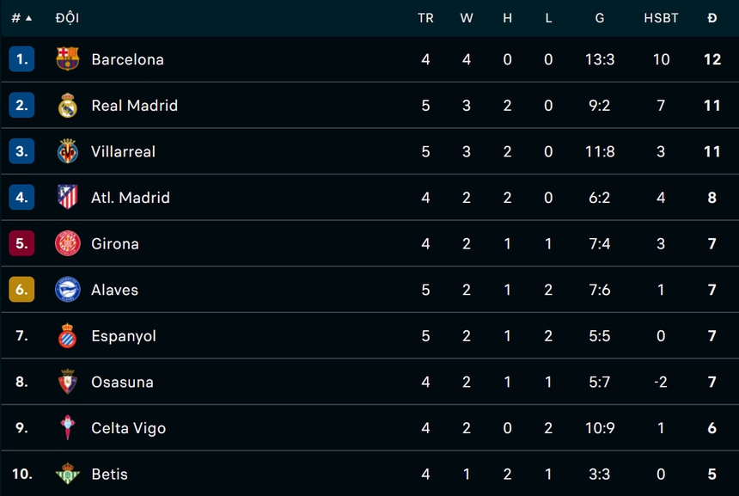
Task: Click the Celta Vigo crest icon
Action: click(67, 428)
